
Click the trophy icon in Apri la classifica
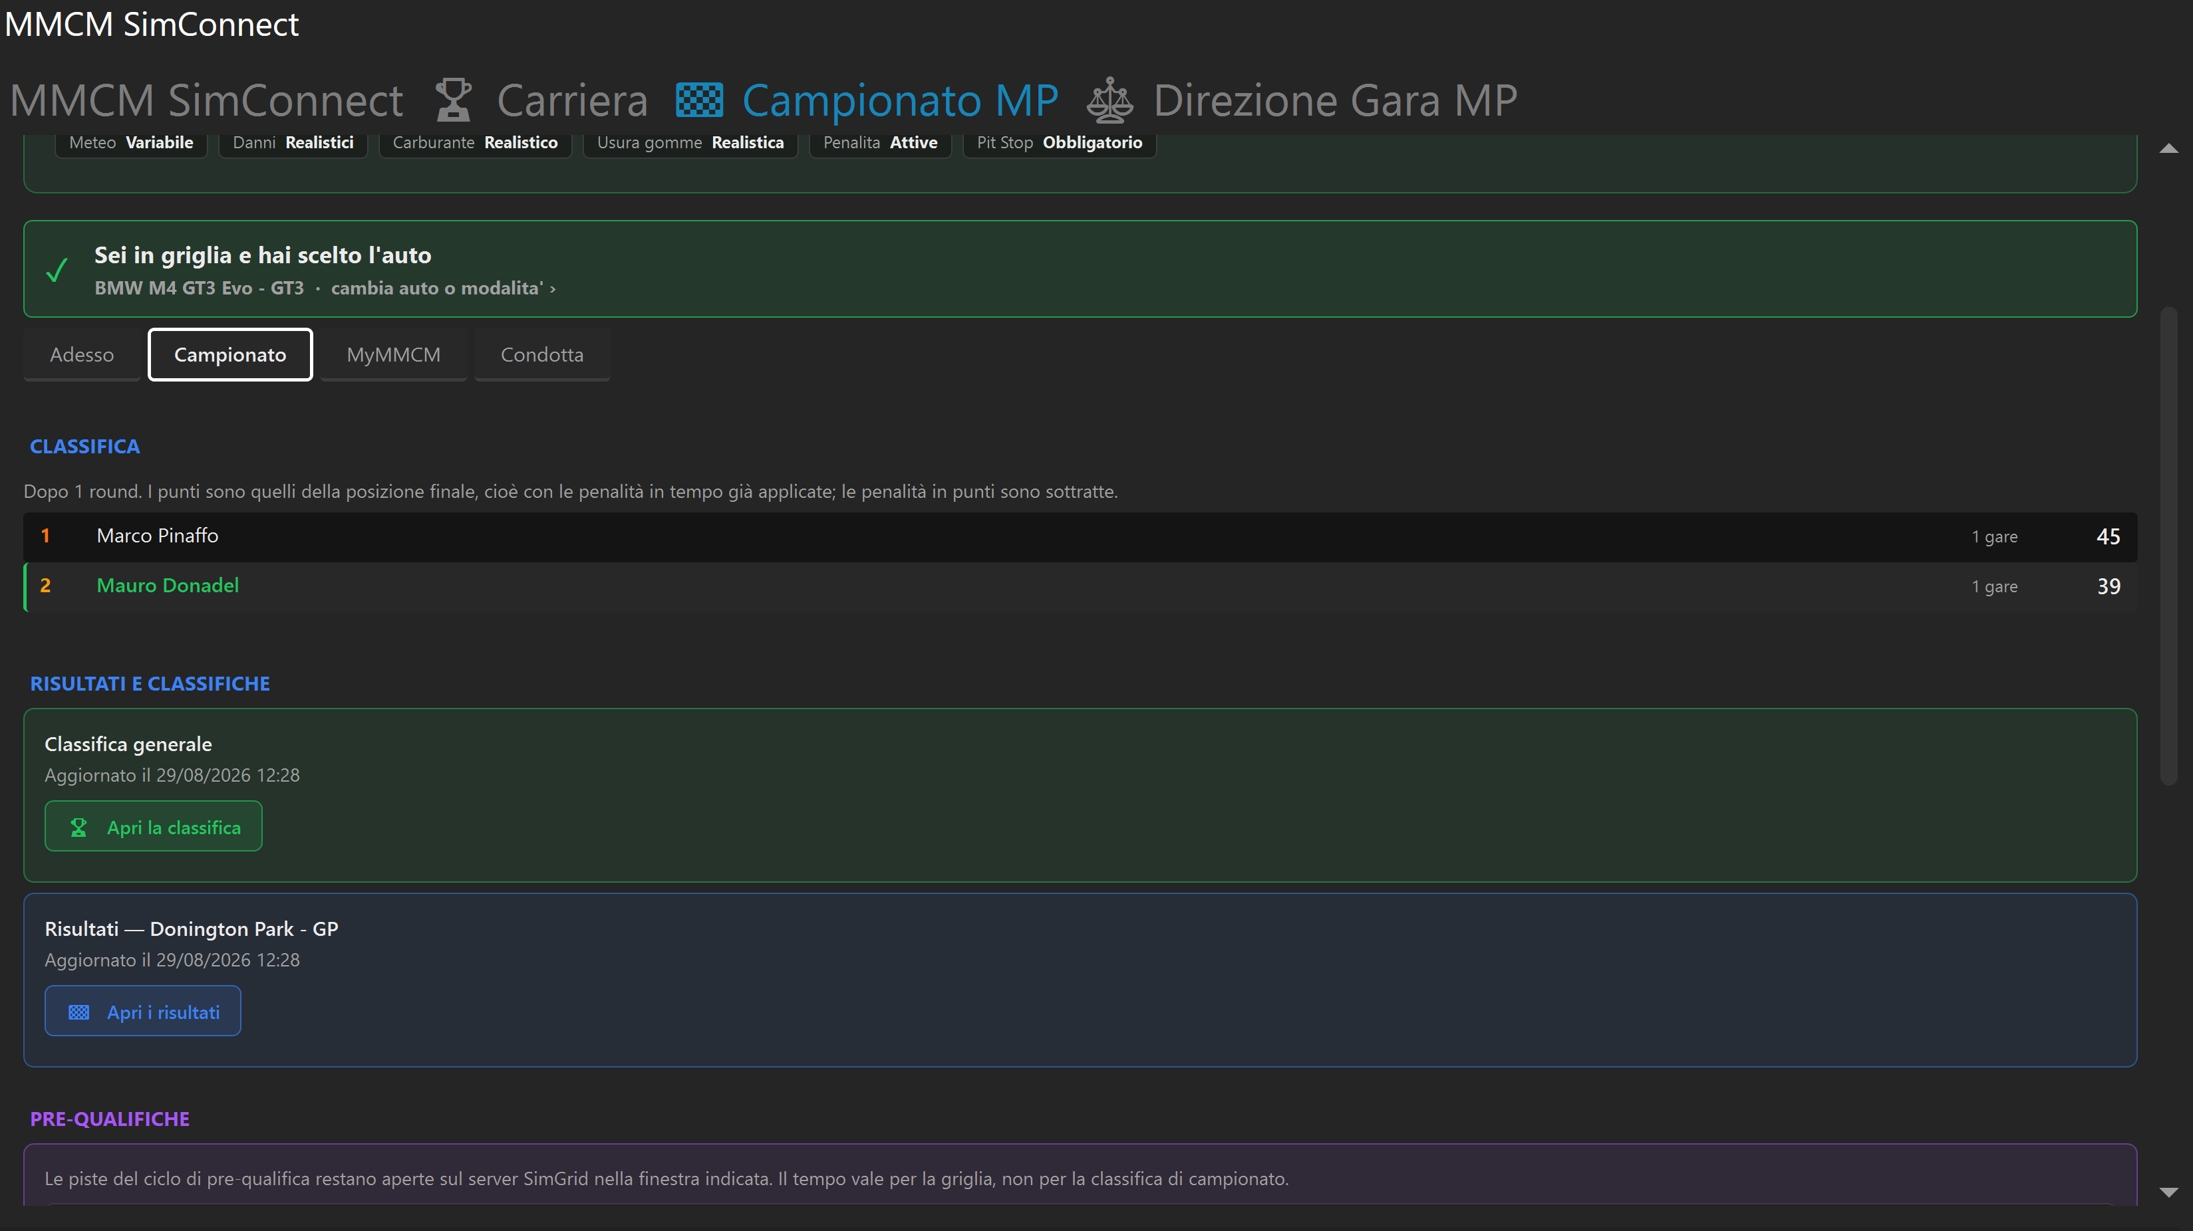coord(78,828)
